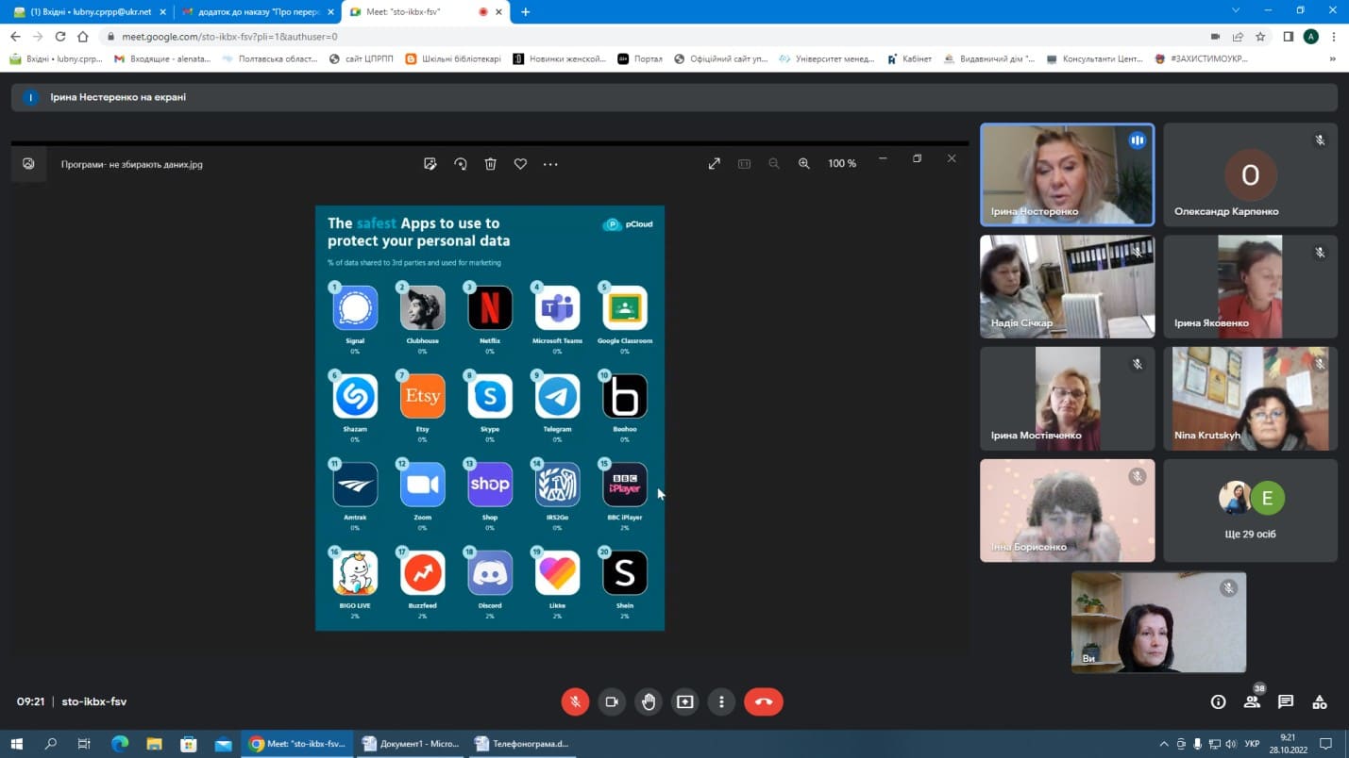
Task: Toggle favorite heart in shared photo viewer
Action: (x=520, y=164)
